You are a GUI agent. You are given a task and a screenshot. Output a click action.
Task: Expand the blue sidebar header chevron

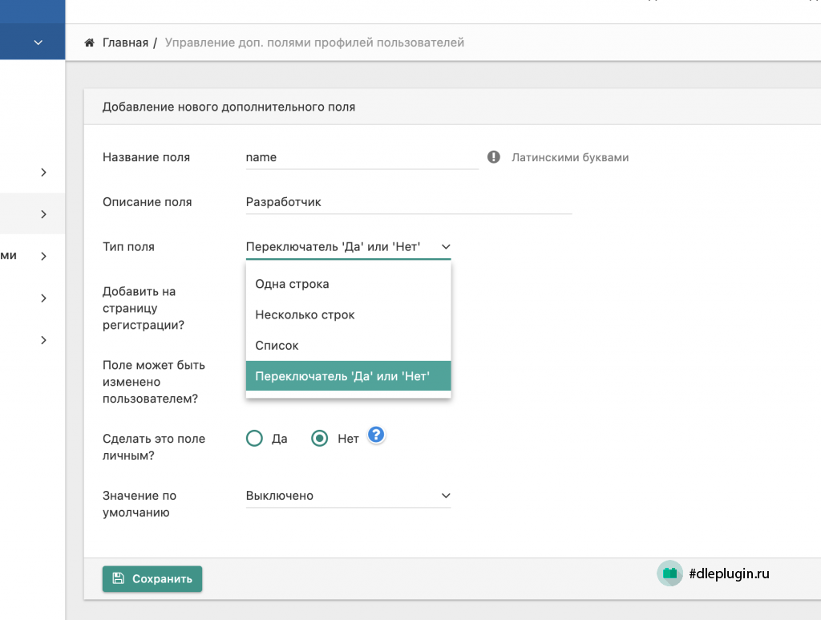38,43
